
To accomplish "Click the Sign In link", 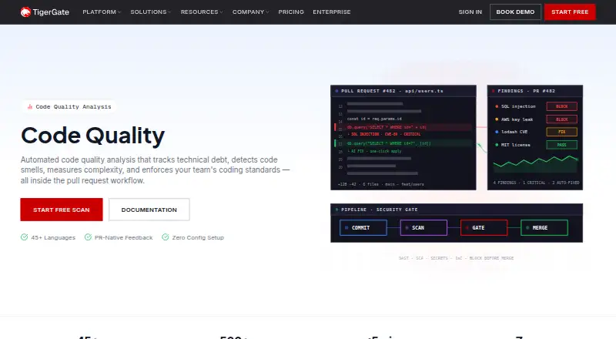I will click(470, 12).
